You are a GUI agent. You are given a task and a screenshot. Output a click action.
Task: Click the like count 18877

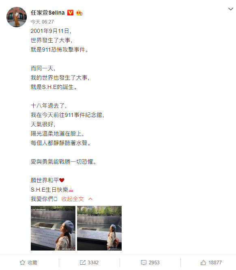point(215,262)
